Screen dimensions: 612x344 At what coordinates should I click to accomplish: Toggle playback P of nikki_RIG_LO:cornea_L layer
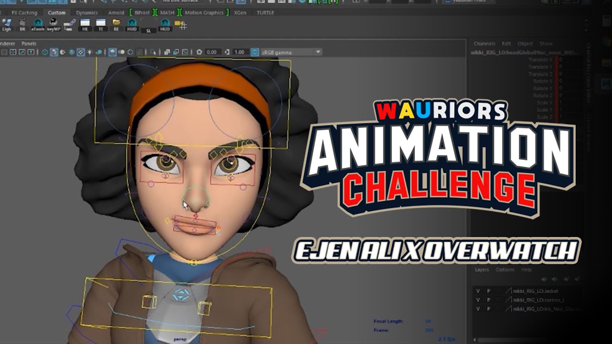488,300
